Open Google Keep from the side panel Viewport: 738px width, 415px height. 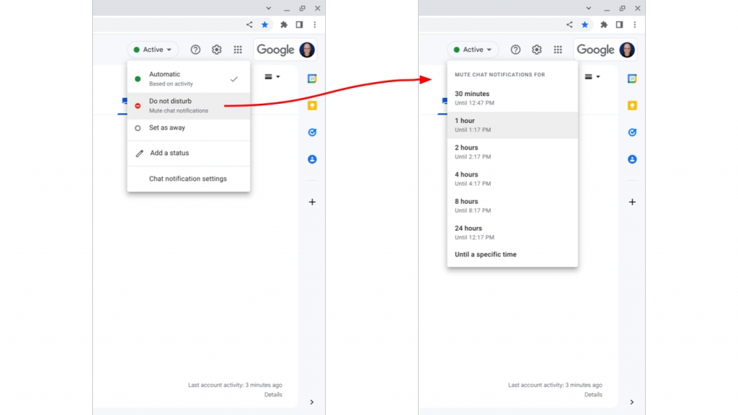[x=312, y=105]
